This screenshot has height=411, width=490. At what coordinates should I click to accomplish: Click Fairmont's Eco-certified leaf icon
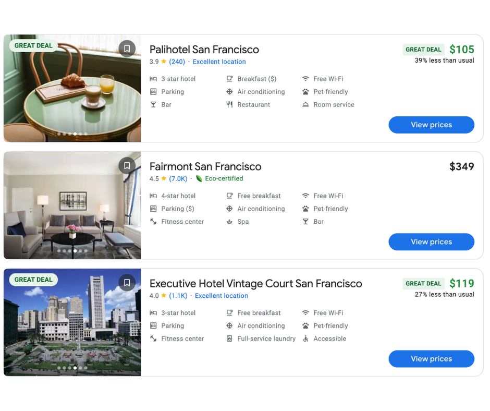tap(199, 178)
